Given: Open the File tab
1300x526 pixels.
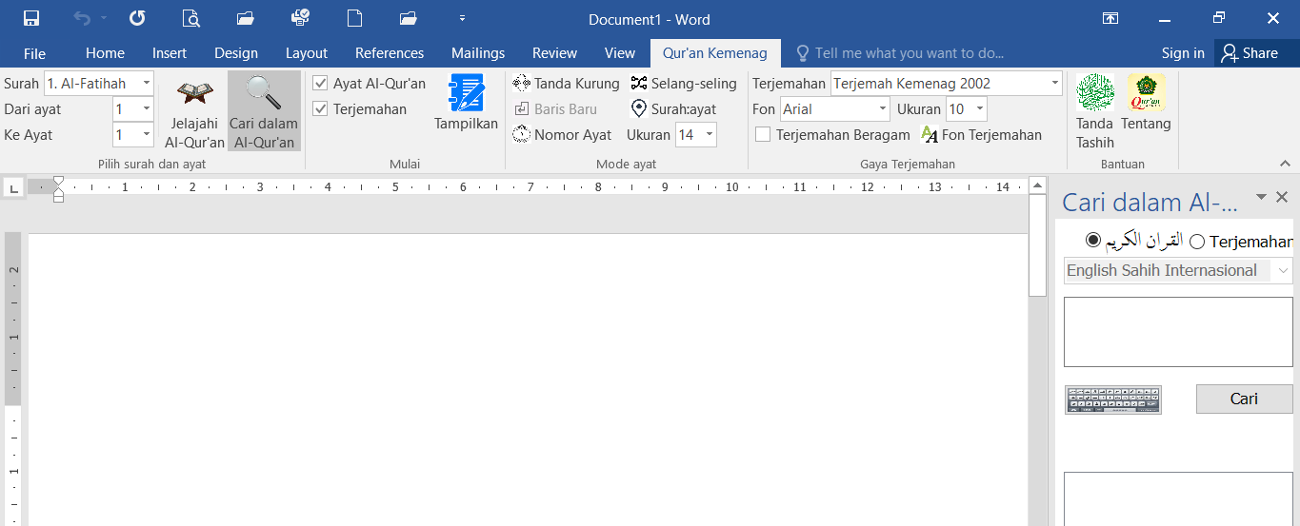Looking at the screenshot, I should (34, 53).
